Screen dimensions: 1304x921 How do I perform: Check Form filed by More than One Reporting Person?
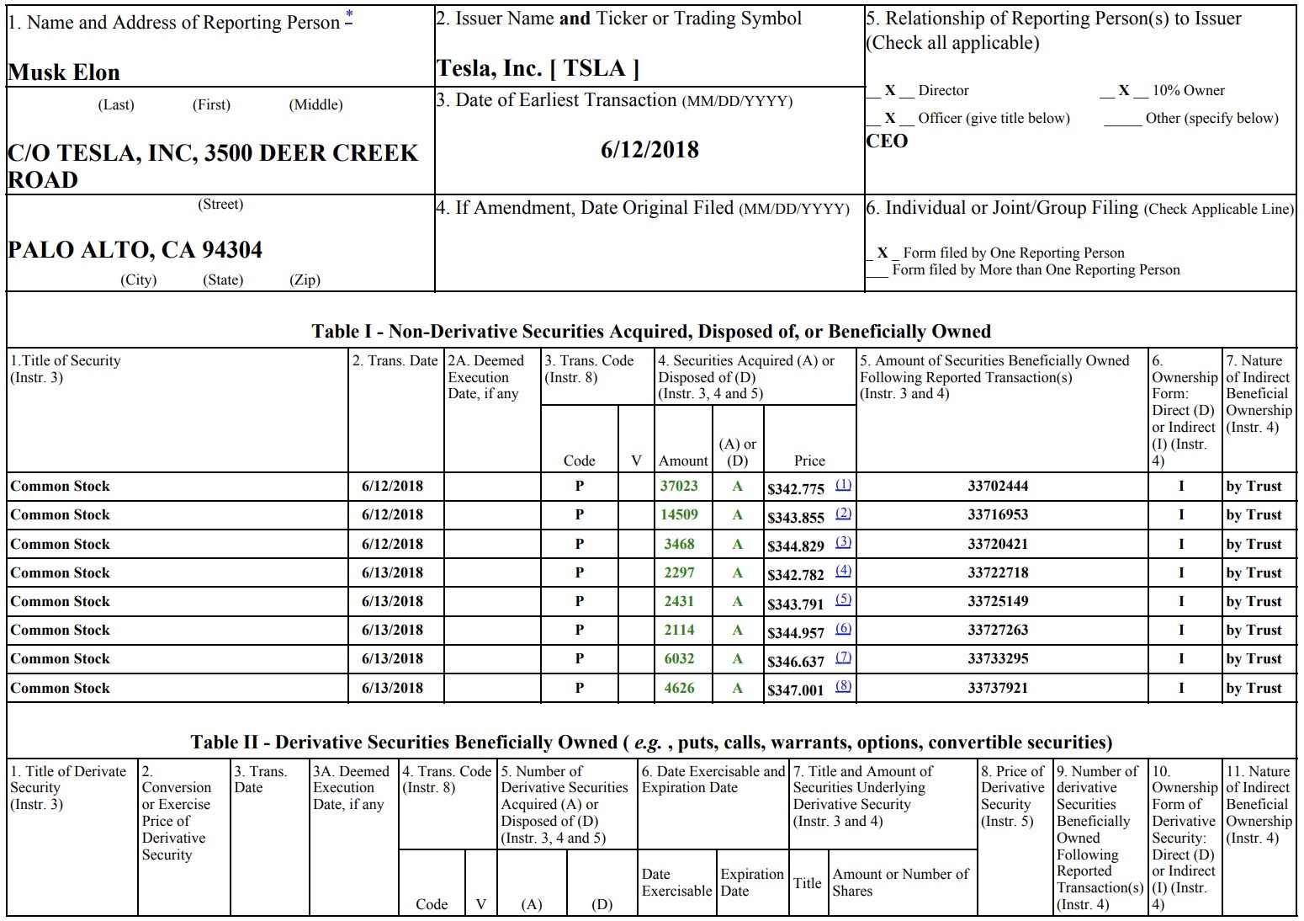point(877,270)
